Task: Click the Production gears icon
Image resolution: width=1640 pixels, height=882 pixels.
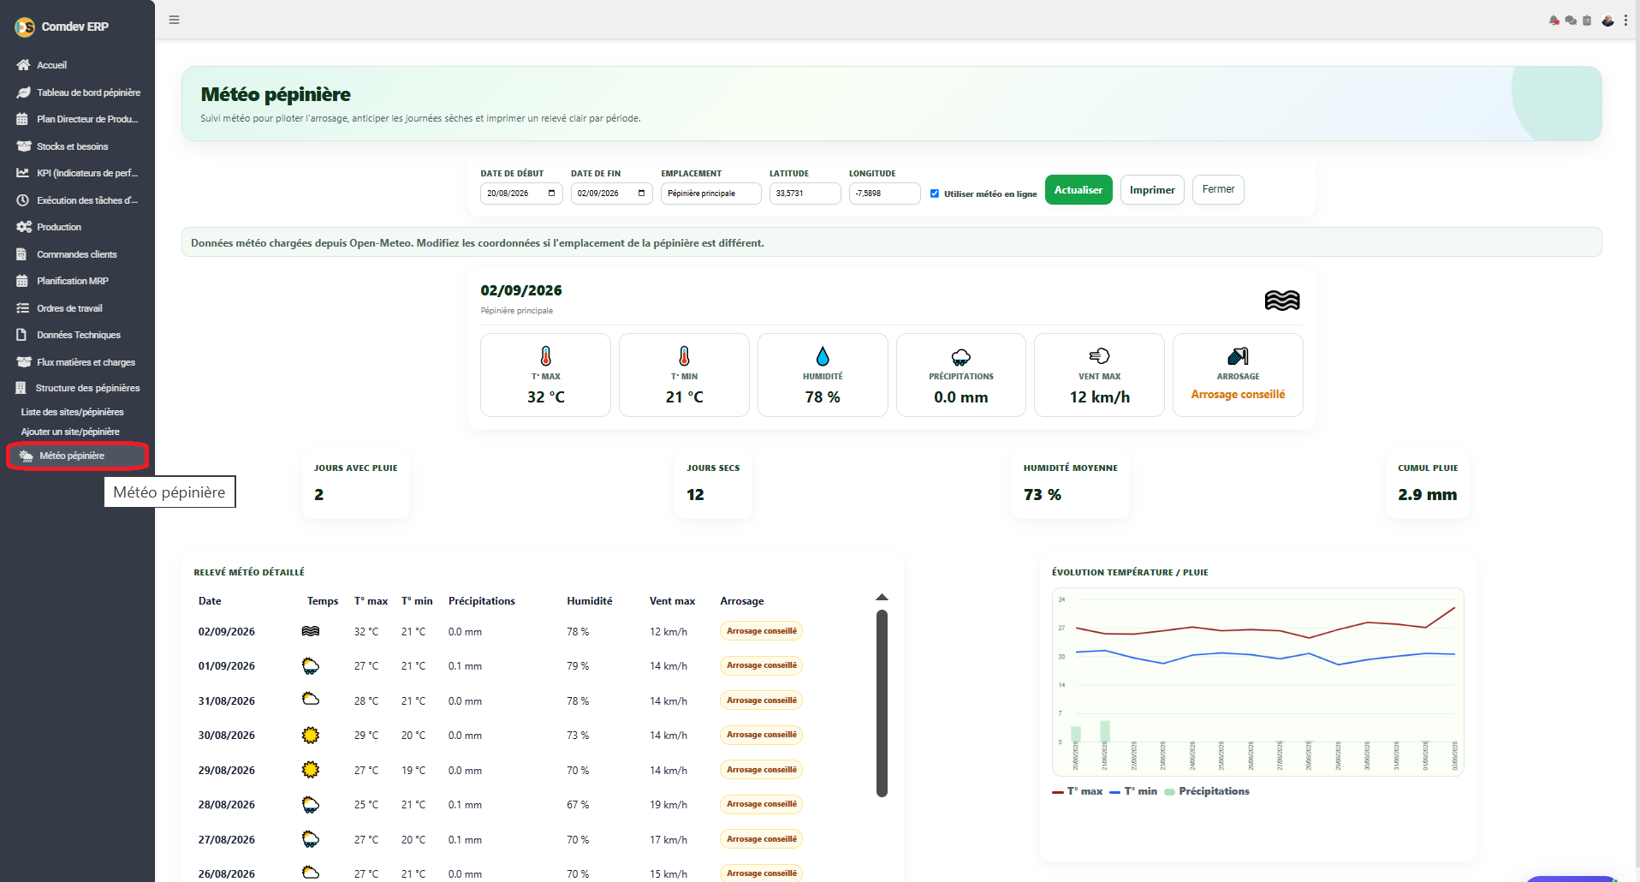Action: [x=24, y=227]
